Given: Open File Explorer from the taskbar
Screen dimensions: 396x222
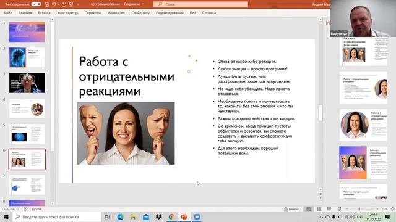Looking at the screenshot, I should coord(133,216).
